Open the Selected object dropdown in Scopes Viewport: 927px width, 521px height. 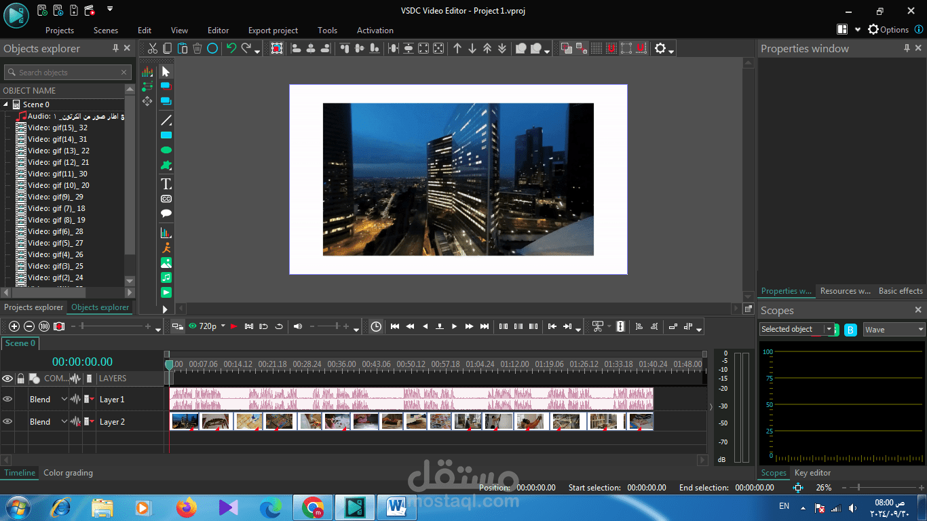coord(797,330)
